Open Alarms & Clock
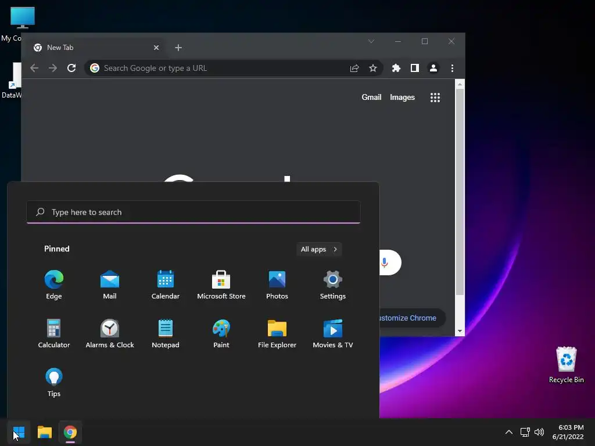The width and height of the screenshot is (595, 446). coord(110,334)
